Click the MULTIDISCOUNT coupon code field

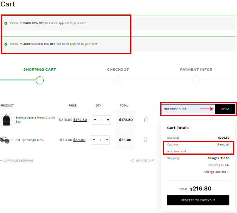coord(188,109)
